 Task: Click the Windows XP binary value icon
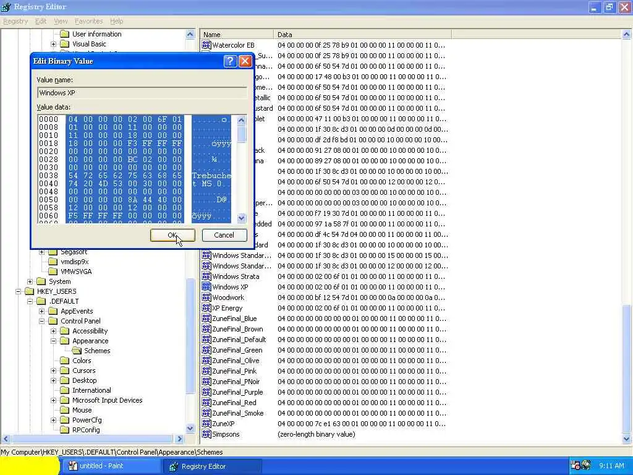(206, 287)
